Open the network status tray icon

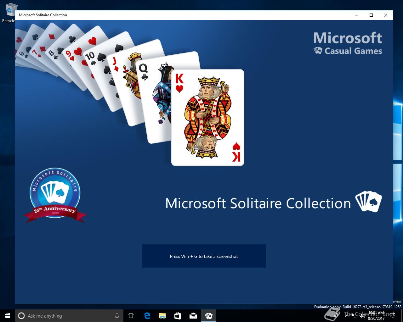(355, 316)
